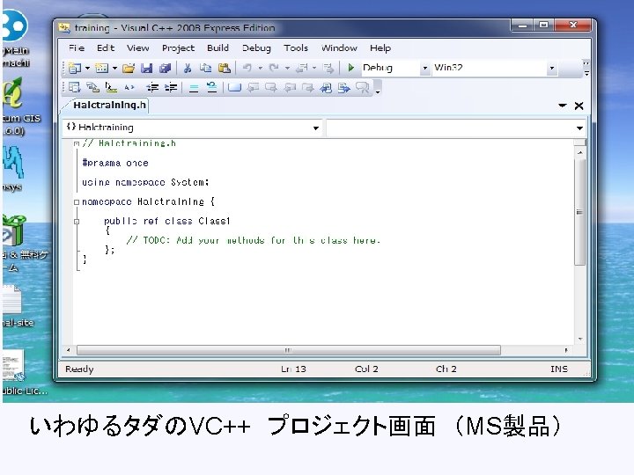Click Next Bookmark in Document icon
Image resolution: width=634 pixels, height=475 pixels.
tap(343, 87)
